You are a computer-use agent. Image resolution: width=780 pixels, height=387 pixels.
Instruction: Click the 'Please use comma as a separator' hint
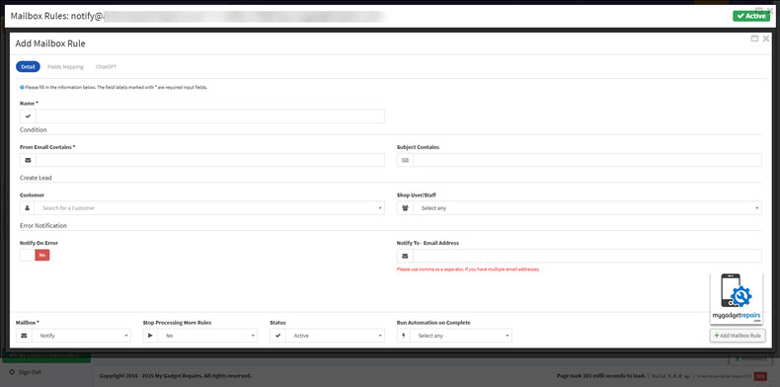click(x=468, y=270)
